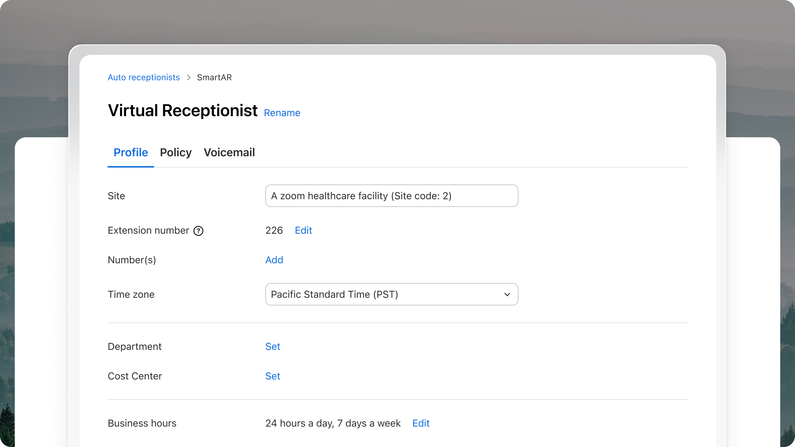Screen dimensions: 795x447
Task: Edit the Business hours setting
Action: (x=421, y=423)
